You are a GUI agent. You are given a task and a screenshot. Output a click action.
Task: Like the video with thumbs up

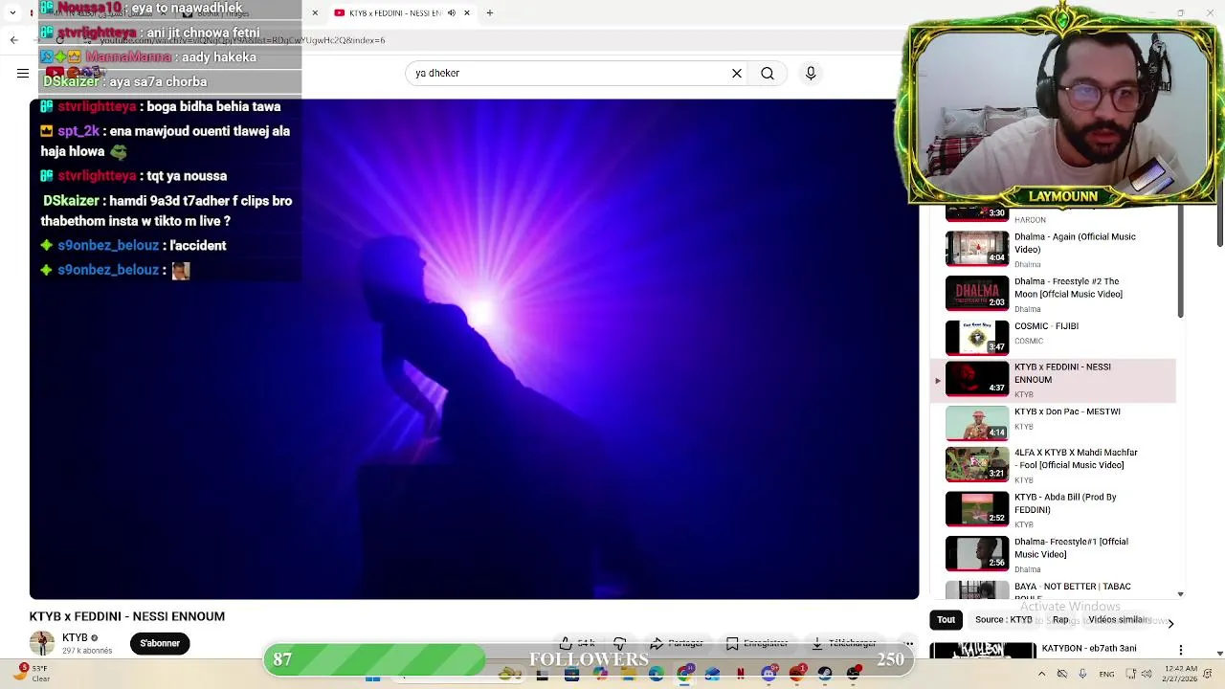577,643
